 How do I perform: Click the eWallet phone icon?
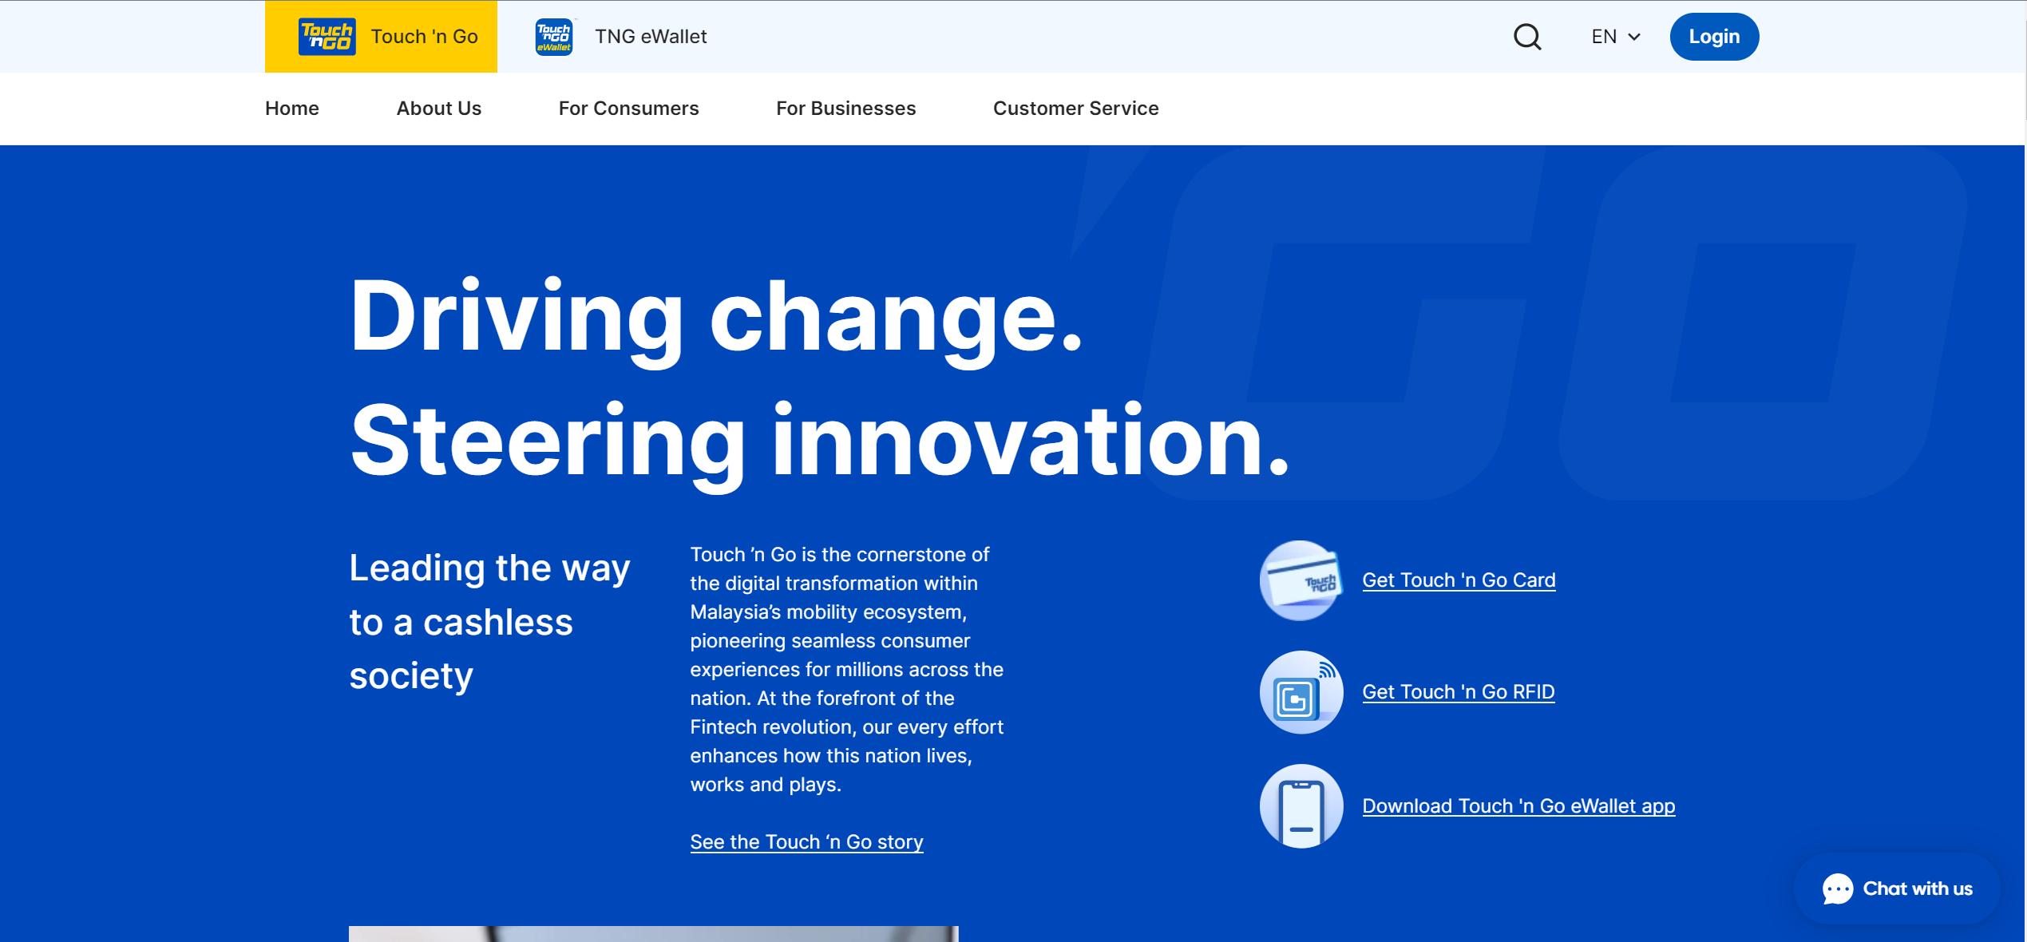pos(1301,806)
